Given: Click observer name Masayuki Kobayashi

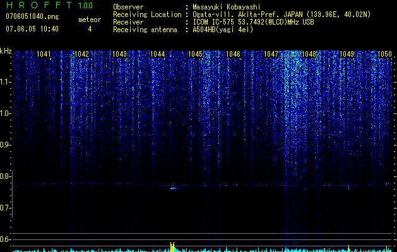Looking at the screenshot, I should [x=227, y=7].
